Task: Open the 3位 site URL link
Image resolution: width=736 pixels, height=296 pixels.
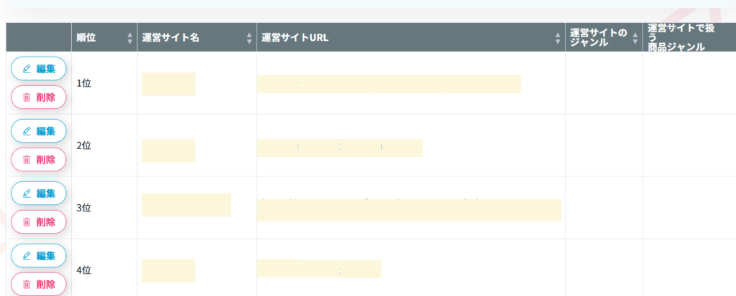Action: point(408,209)
